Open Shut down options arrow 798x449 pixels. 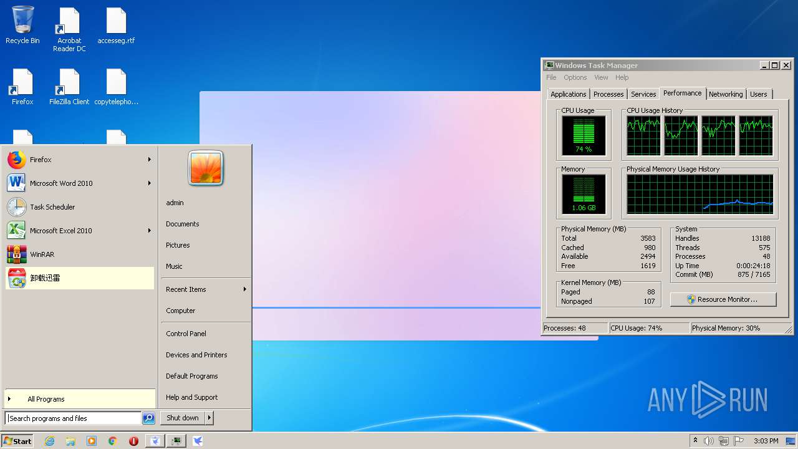point(209,418)
